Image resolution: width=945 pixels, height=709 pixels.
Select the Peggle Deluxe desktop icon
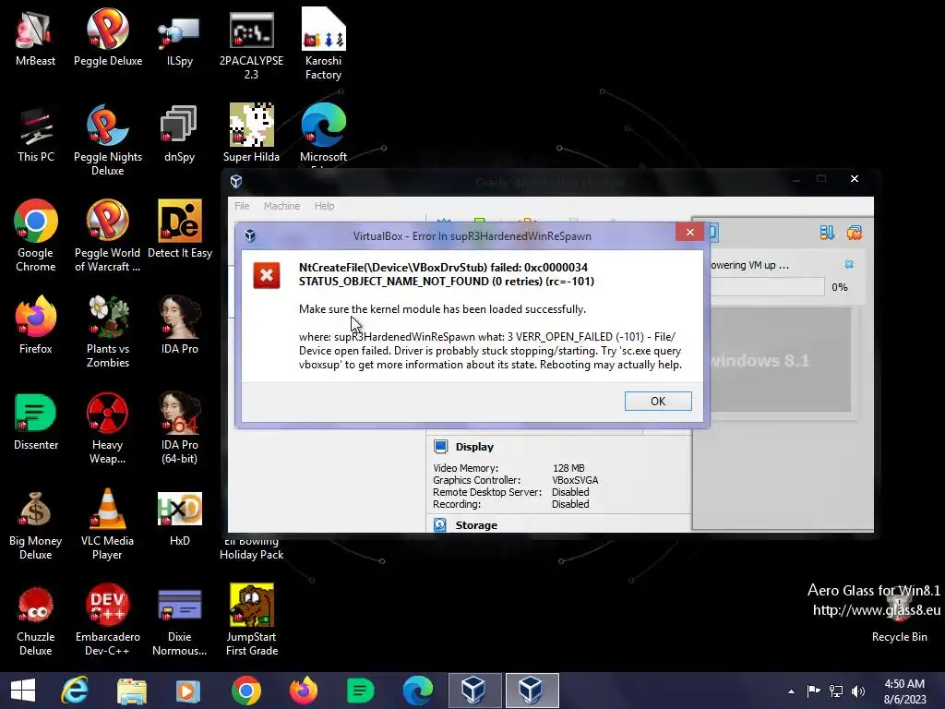click(x=108, y=37)
